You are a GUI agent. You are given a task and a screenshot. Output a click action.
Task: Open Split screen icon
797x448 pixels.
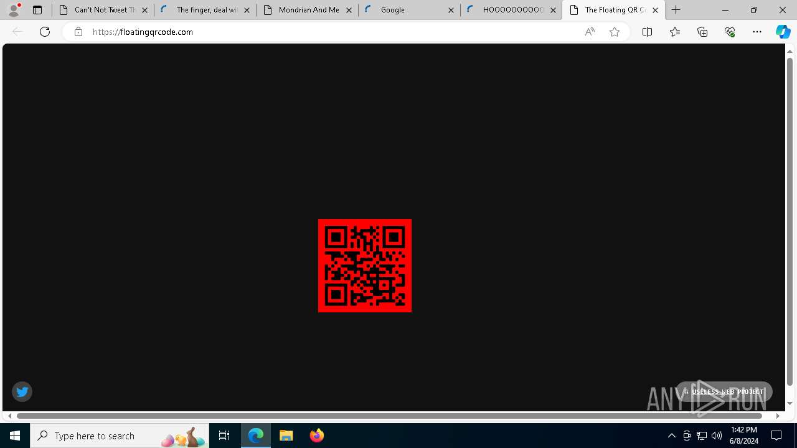[647, 32]
